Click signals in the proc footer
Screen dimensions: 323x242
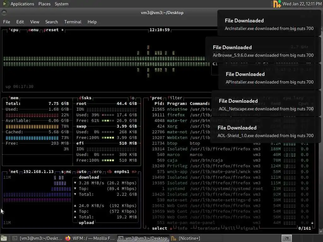(249, 228)
